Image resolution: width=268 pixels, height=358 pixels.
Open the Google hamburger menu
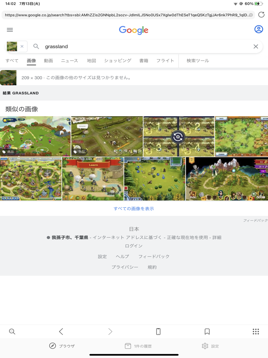(x=10, y=30)
